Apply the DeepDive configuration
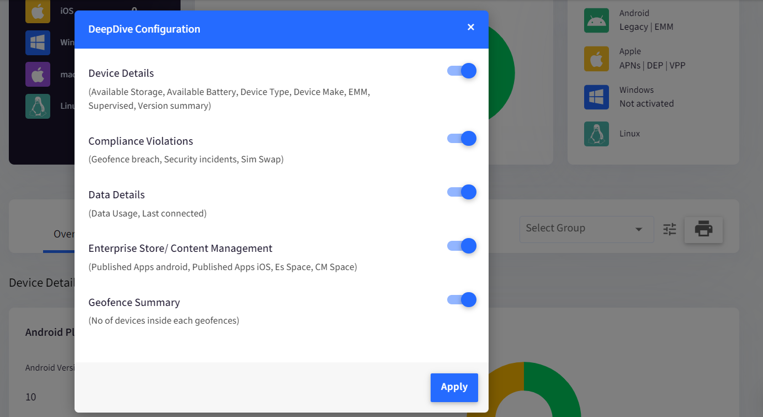 tap(454, 387)
